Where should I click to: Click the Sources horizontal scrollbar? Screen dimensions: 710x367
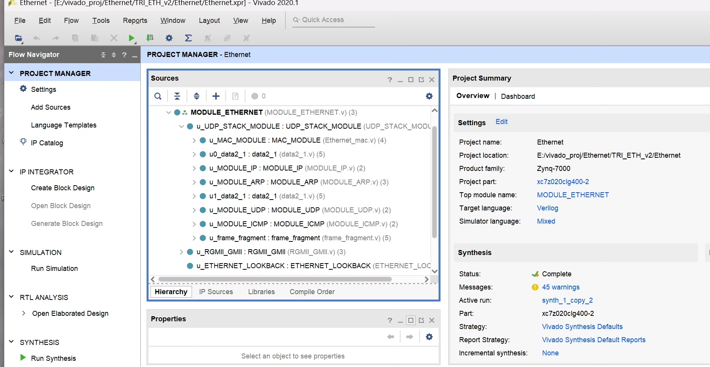pos(275,279)
